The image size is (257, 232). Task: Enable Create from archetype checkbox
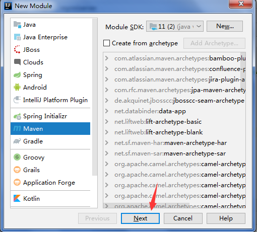click(106, 43)
